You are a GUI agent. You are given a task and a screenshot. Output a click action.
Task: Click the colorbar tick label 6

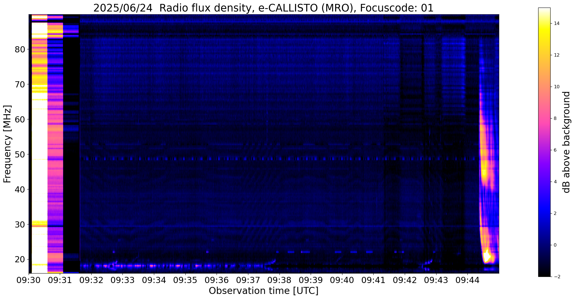coord(555,150)
